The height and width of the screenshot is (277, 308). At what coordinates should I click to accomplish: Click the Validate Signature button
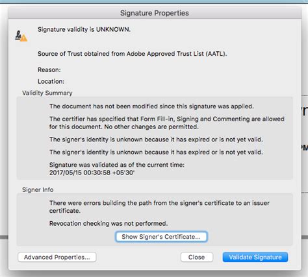(x=255, y=257)
